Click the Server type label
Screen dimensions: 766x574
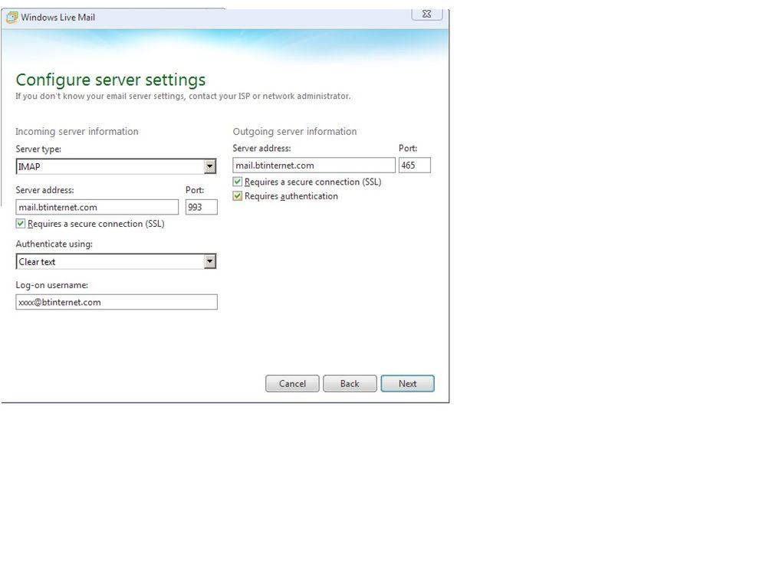[38, 149]
